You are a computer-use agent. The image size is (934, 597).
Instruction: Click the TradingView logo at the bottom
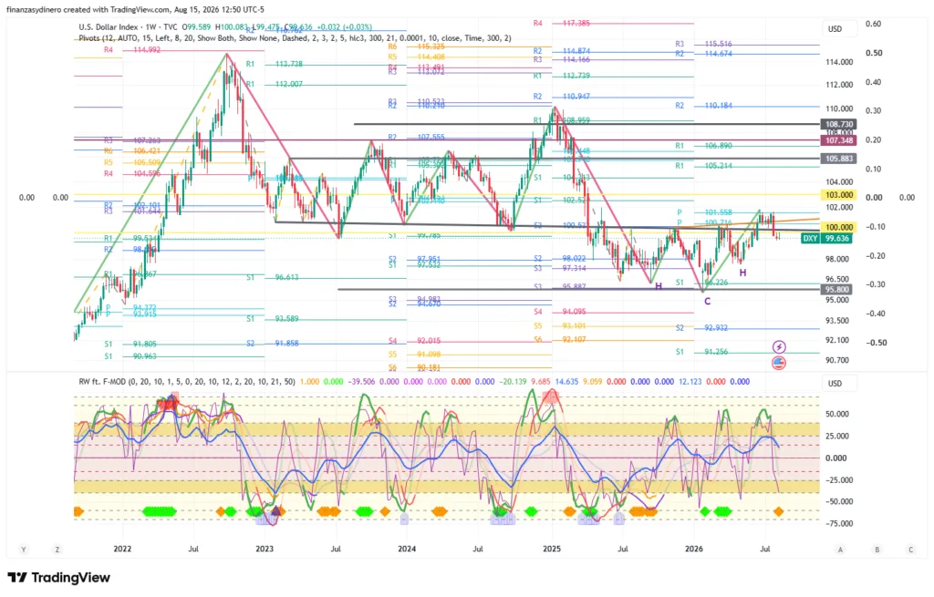[59, 577]
